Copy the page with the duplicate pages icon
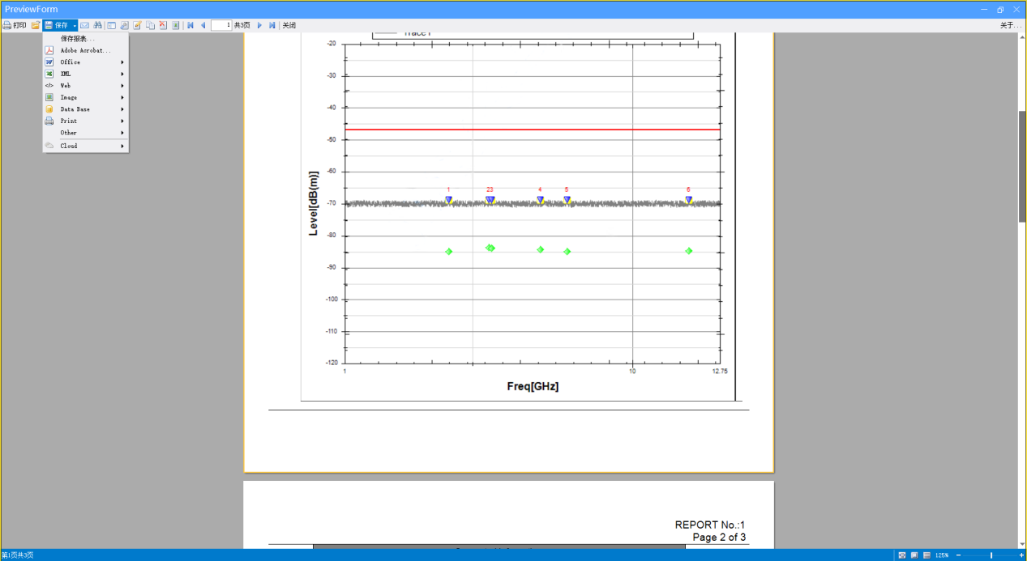Screen dimensions: 1027x561 (150, 25)
